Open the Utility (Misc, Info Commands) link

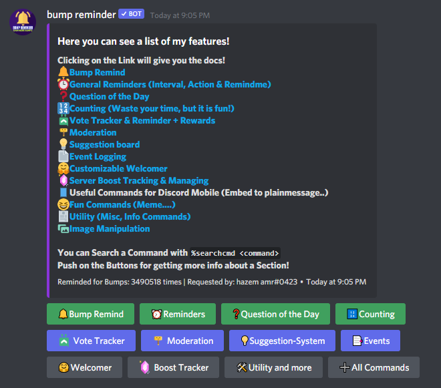pyautogui.click(x=130, y=216)
